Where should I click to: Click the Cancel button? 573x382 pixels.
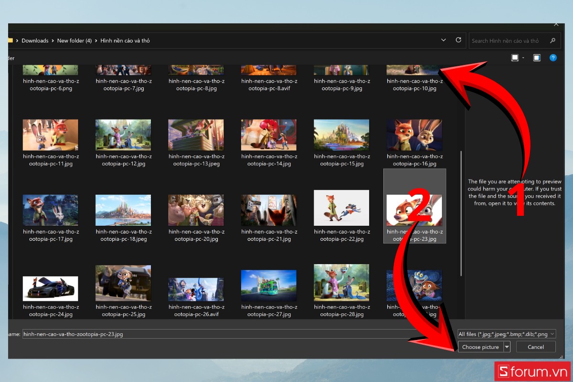tap(536, 347)
